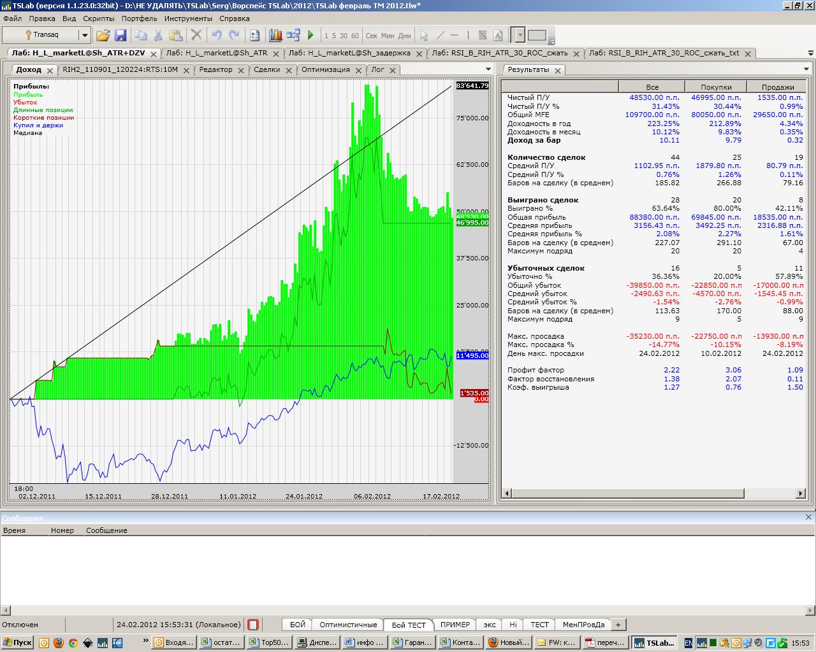
Task: Click the results table horizontal scrollbar right arrow
Action: click(x=801, y=493)
